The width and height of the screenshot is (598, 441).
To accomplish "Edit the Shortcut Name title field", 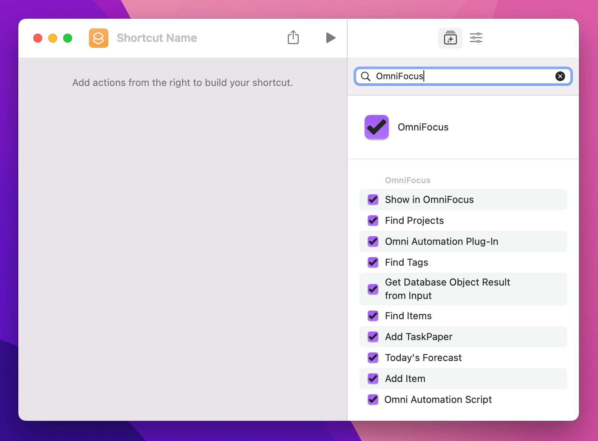I will pyautogui.click(x=157, y=38).
